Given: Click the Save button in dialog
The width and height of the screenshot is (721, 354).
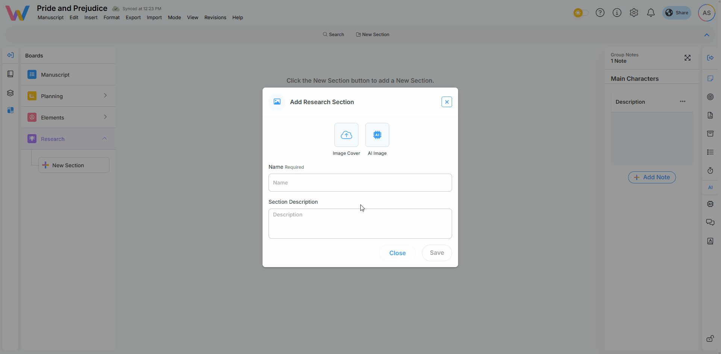Looking at the screenshot, I should coord(437,253).
